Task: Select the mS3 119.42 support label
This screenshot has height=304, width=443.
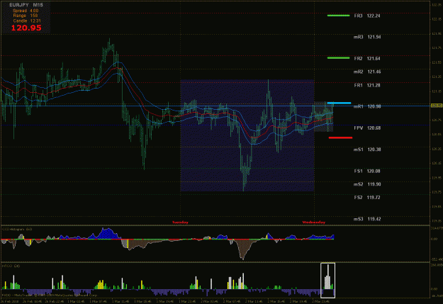Action: coord(367,219)
